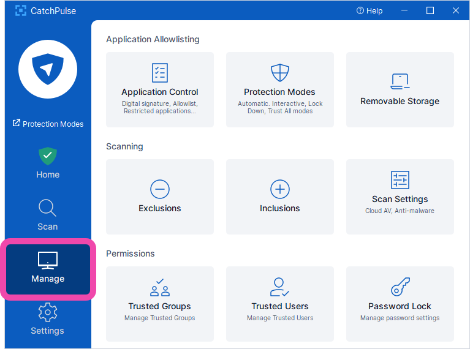Open Trusted Users person icon
The image size is (470, 349).
pyautogui.click(x=279, y=287)
